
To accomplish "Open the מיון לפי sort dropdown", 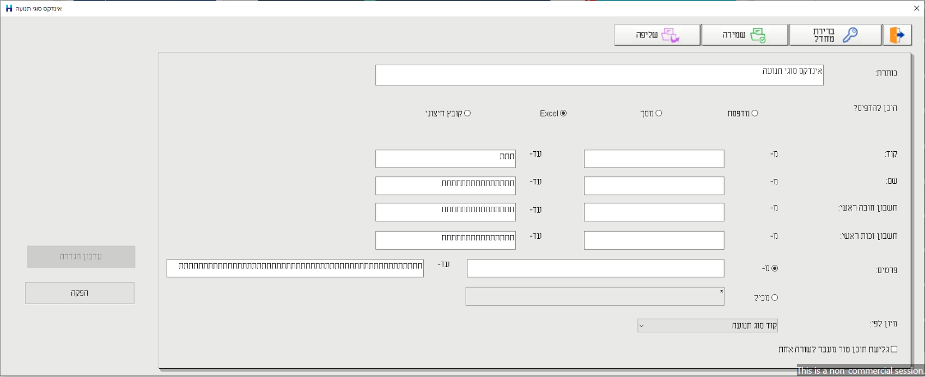I will tap(708, 325).
